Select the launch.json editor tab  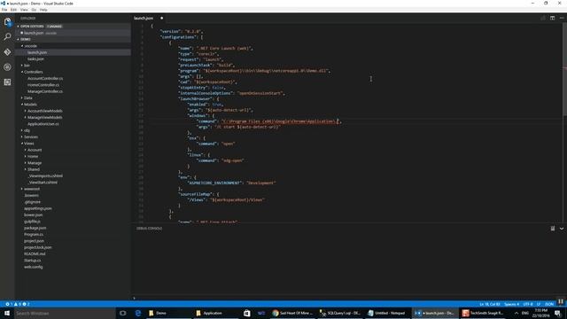click(149, 18)
